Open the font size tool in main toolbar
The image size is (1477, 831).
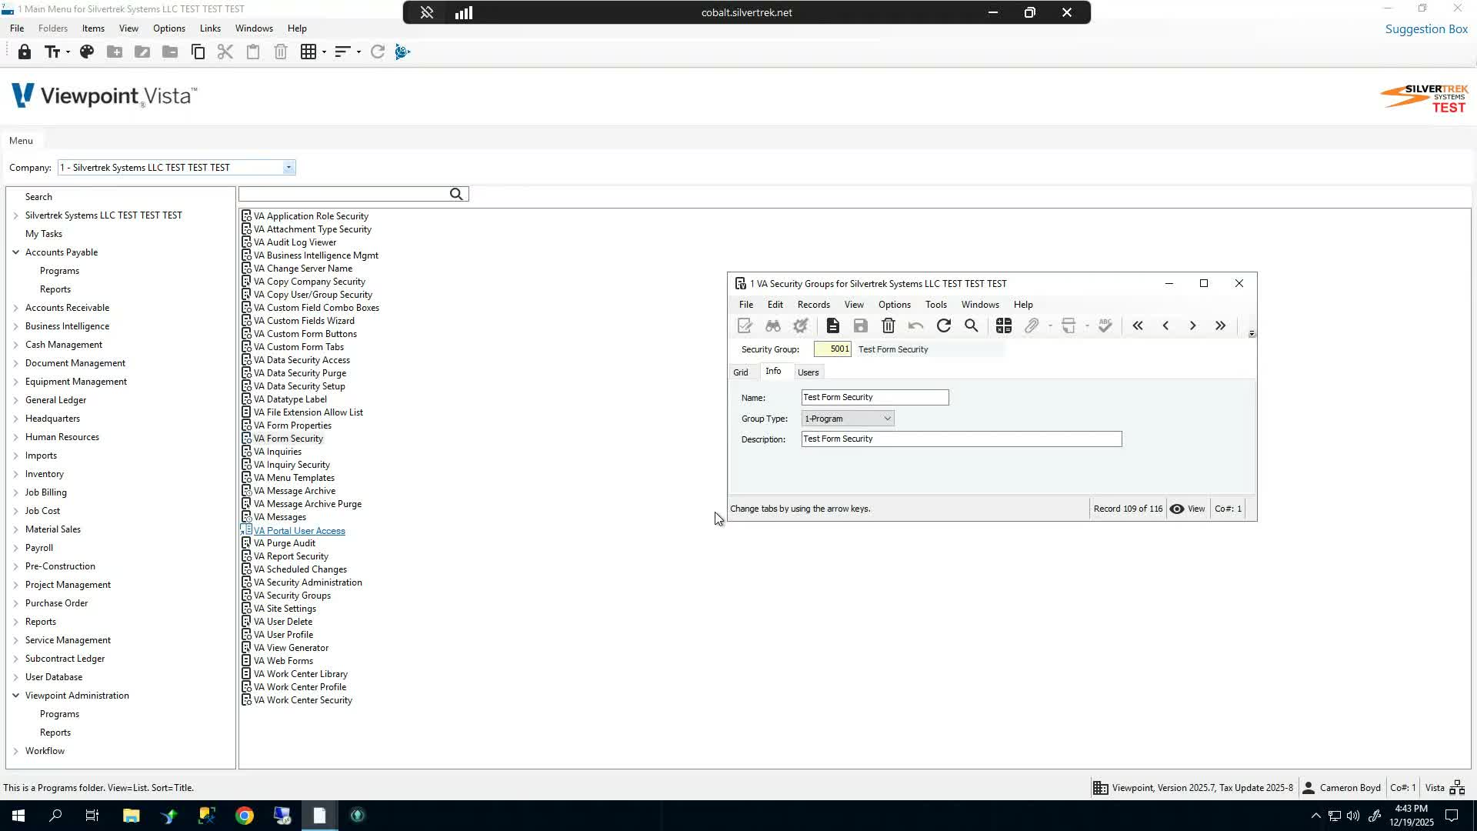(x=52, y=52)
